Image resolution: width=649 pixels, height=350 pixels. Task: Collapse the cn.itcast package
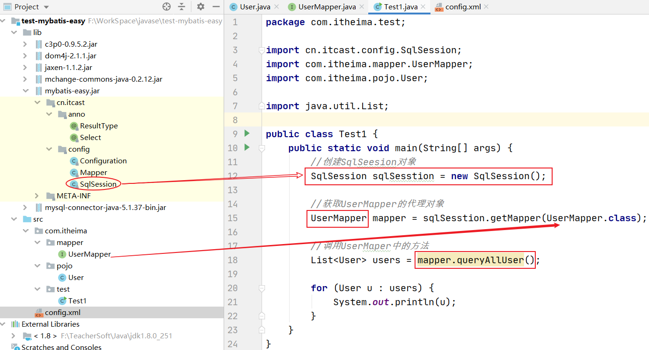(37, 103)
